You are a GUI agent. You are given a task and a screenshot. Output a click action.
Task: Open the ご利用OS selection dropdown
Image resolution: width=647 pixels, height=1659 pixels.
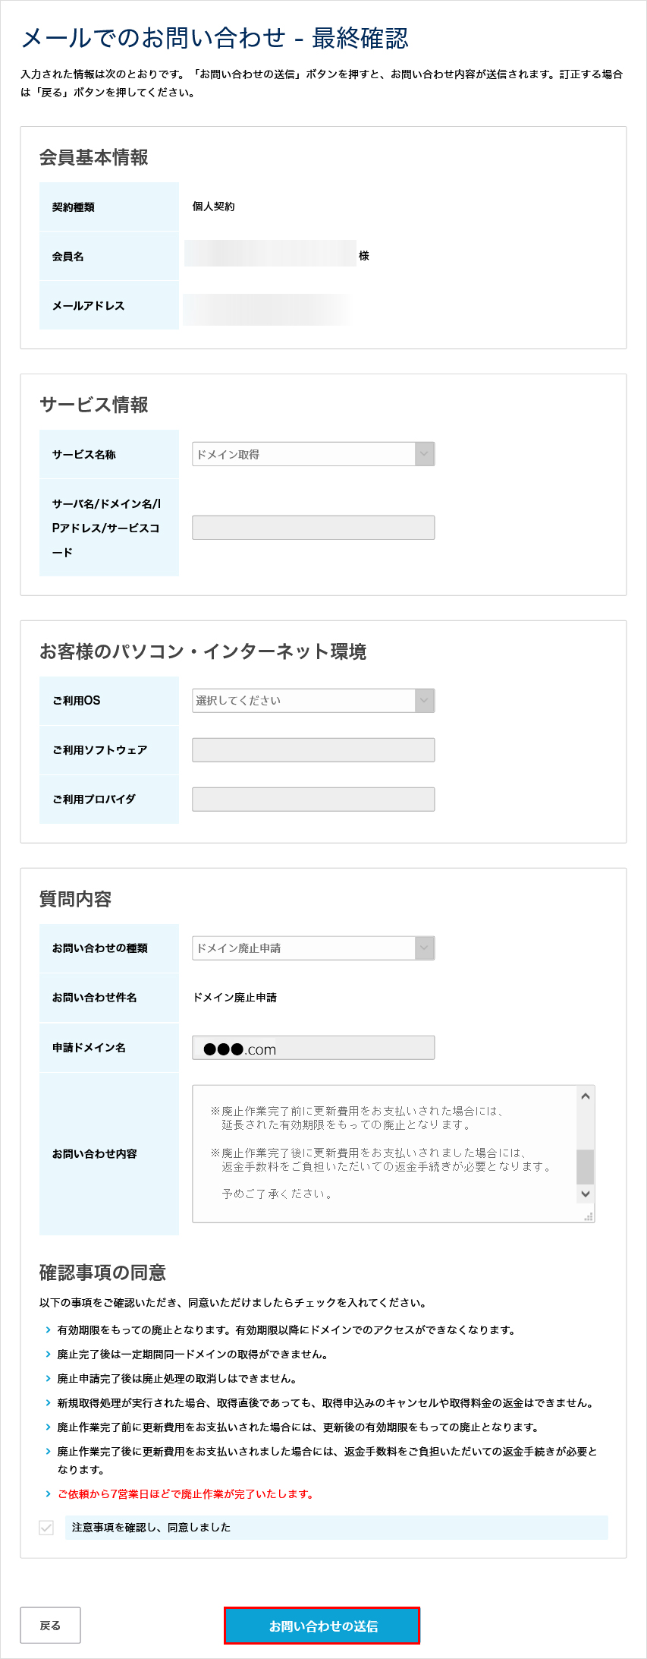point(313,701)
